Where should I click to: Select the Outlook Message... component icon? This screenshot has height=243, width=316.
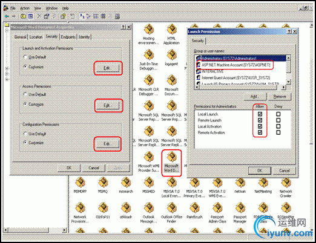(149, 208)
